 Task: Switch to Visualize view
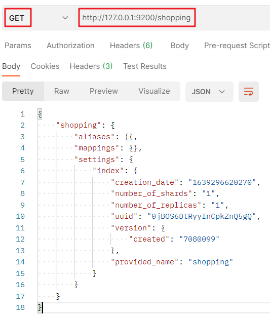click(154, 91)
